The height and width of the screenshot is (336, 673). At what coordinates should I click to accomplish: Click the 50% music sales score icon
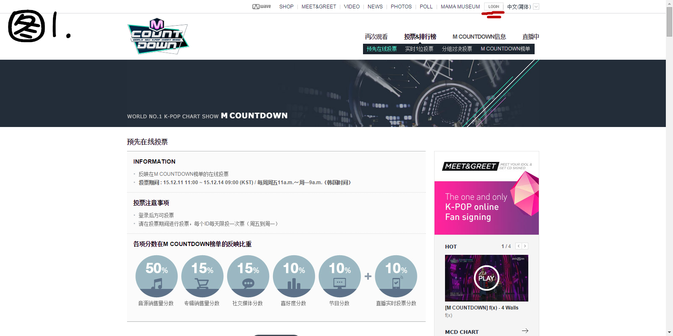(156, 276)
